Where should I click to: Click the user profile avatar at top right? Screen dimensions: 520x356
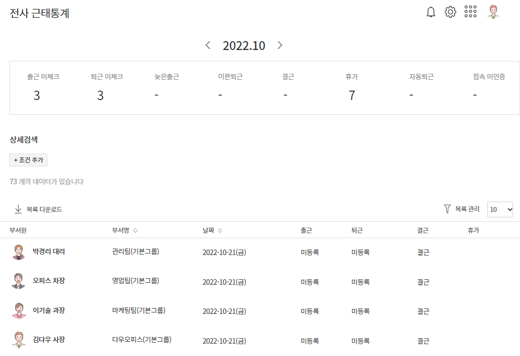pyautogui.click(x=493, y=12)
